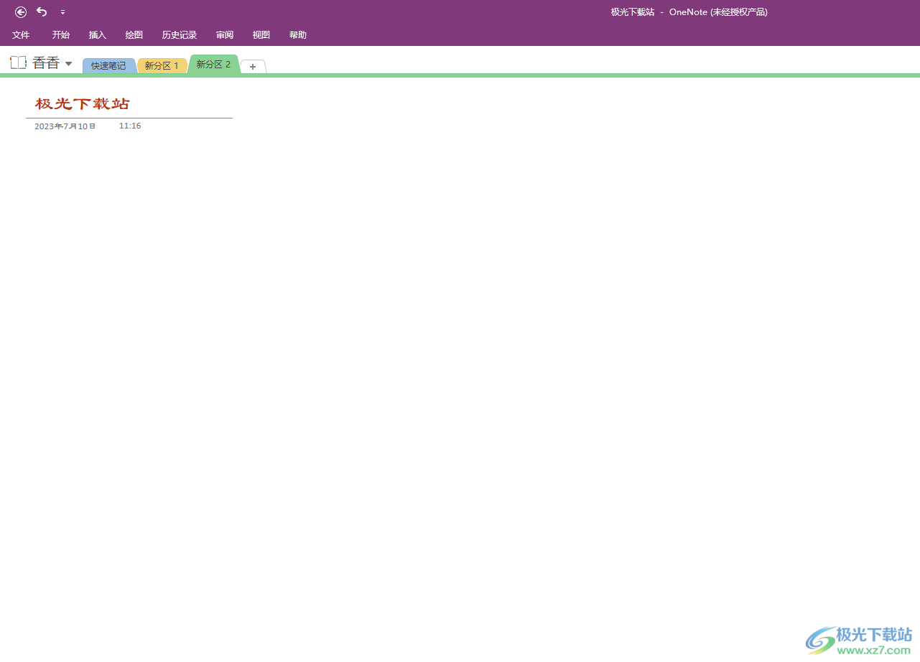Click the page time 11:16
This screenshot has height=662, width=920.
click(130, 126)
